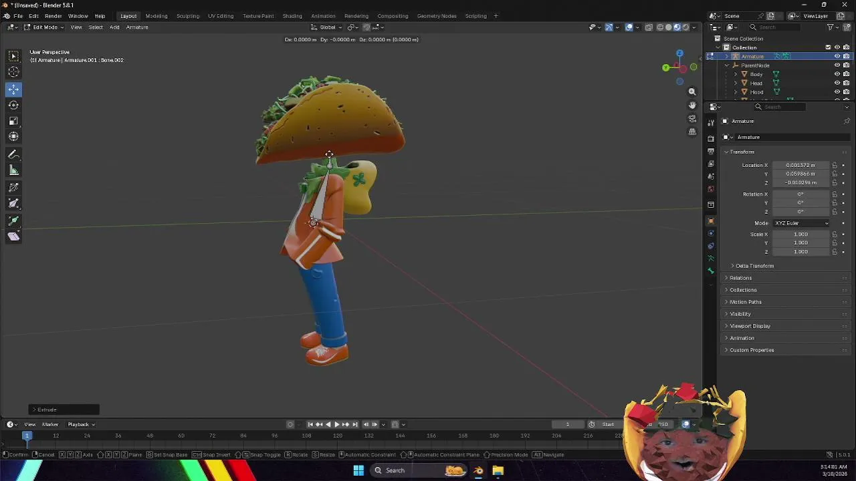
Task: Click current frame number field
Action: point(568,424)
